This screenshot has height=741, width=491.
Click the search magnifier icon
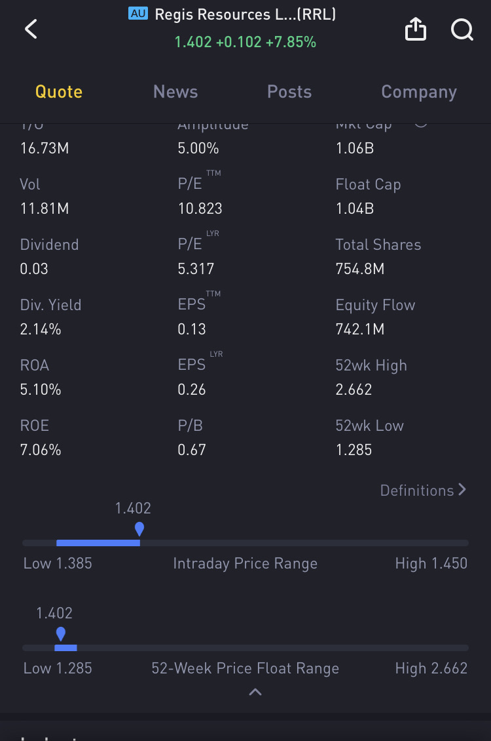coord(462,30)
